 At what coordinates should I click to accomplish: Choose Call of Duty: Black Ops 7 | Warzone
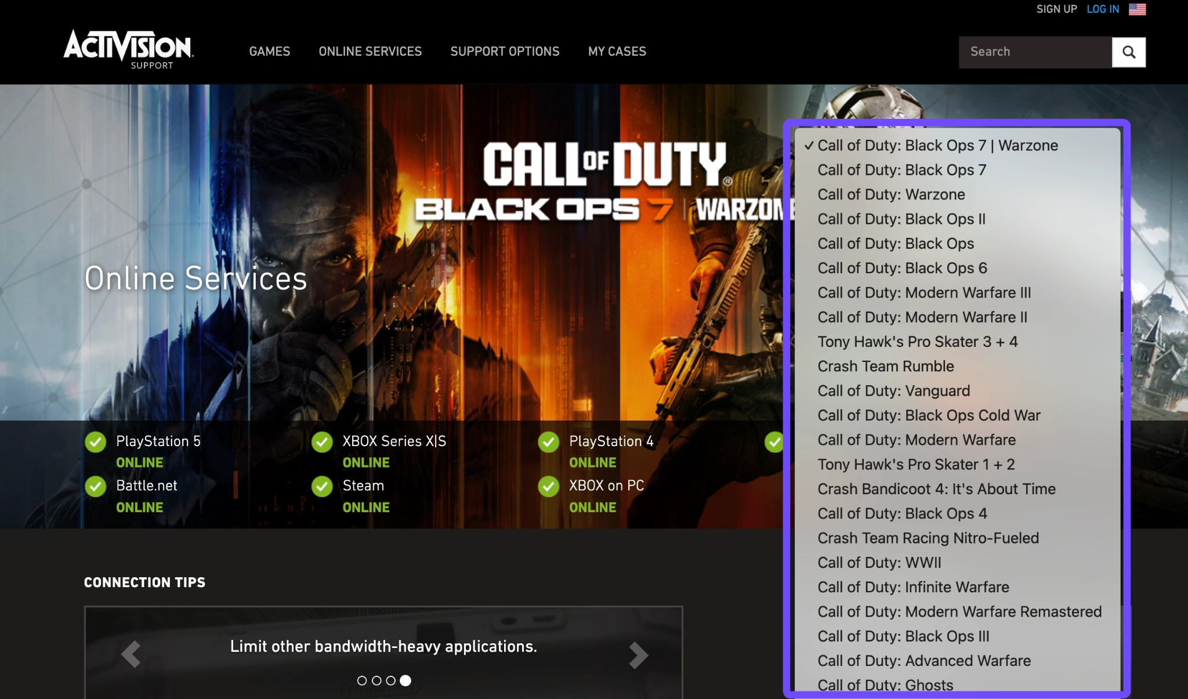point(958,146)
